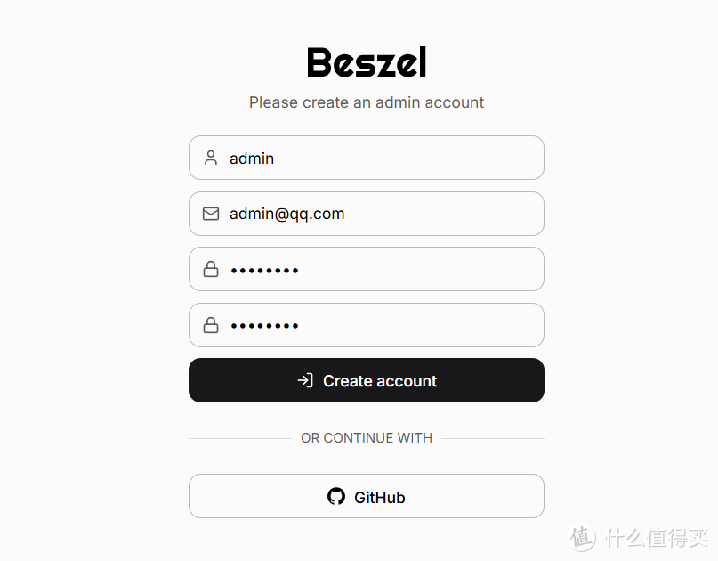
Task: Click the "OR CONTINUE WITH" divider text
Action: (x=367, y=438)
